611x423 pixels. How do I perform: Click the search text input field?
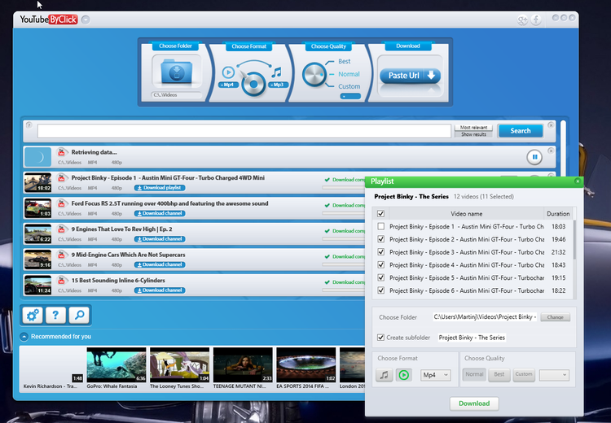coord(244,131)
